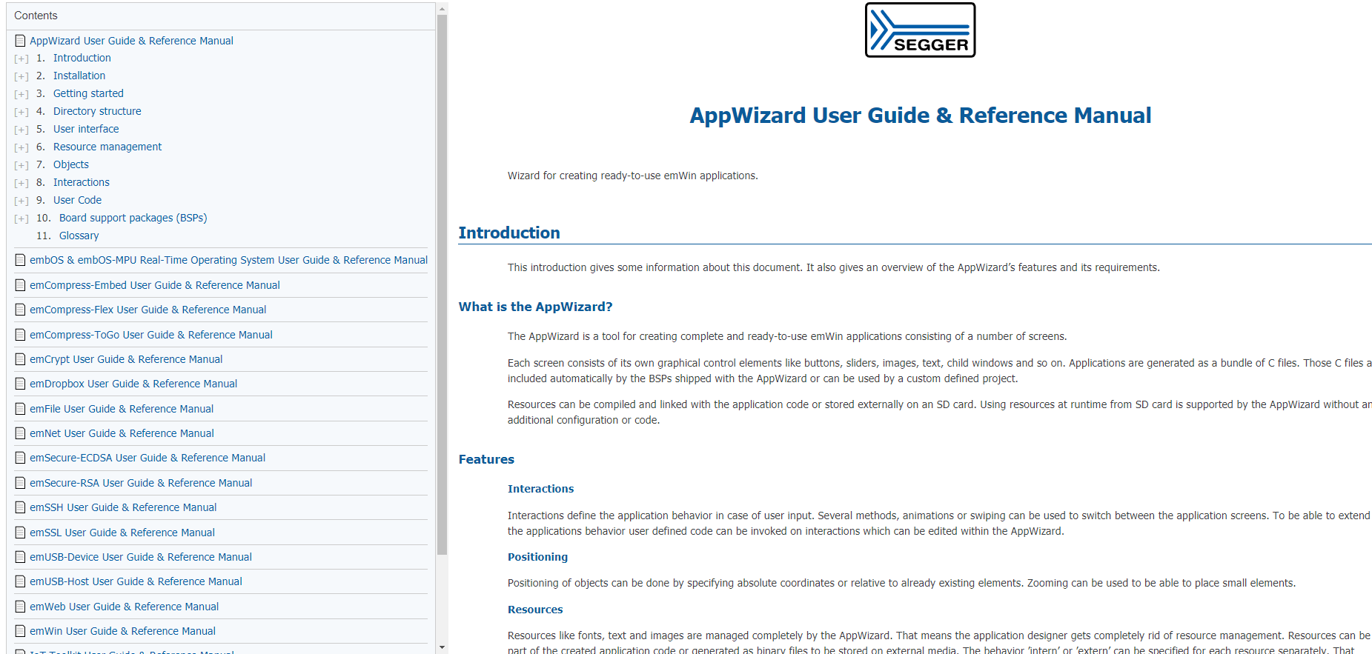Click document icon beside emUSB-Device manual
This screenshot has width=1372, height=654.
(21, 557)
